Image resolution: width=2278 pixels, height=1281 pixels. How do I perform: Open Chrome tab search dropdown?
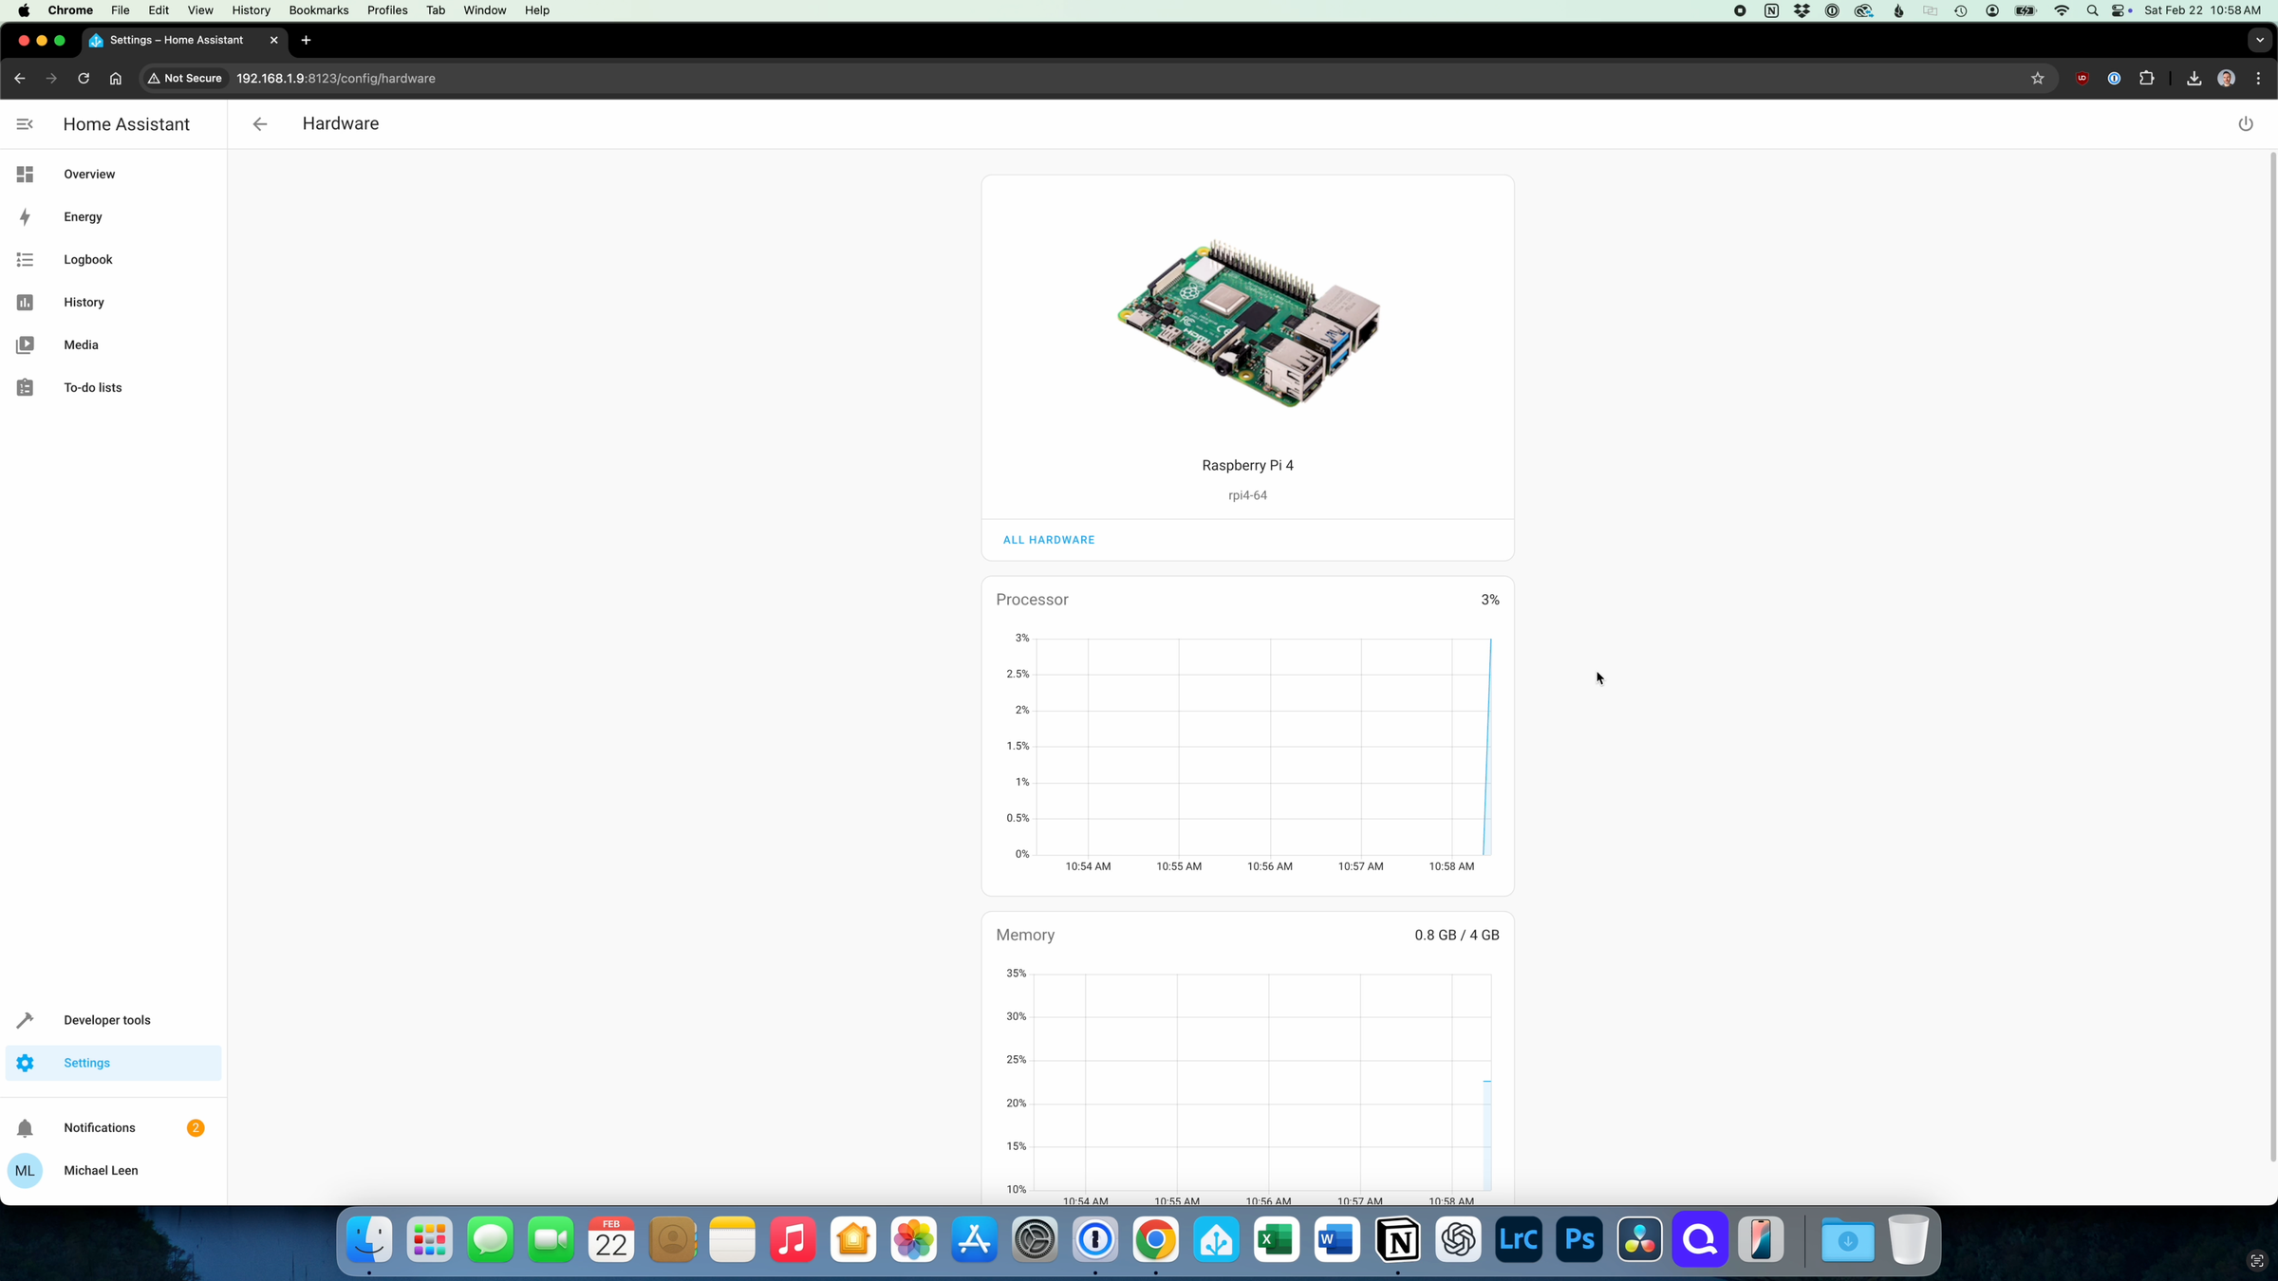coord(2259,40)
